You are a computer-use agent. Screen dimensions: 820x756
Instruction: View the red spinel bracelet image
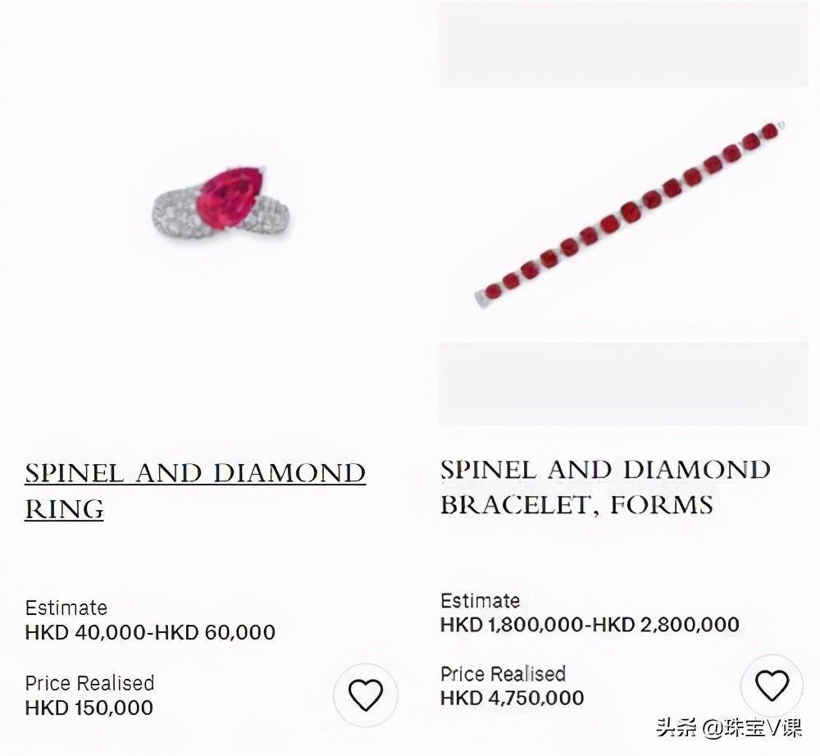coord(631,214)
